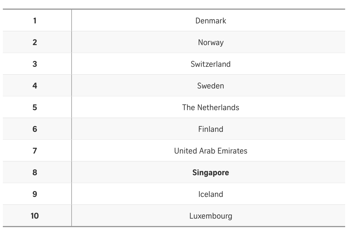Click the bold Singapore entry
348x230 pixels.
click(211, 173)
